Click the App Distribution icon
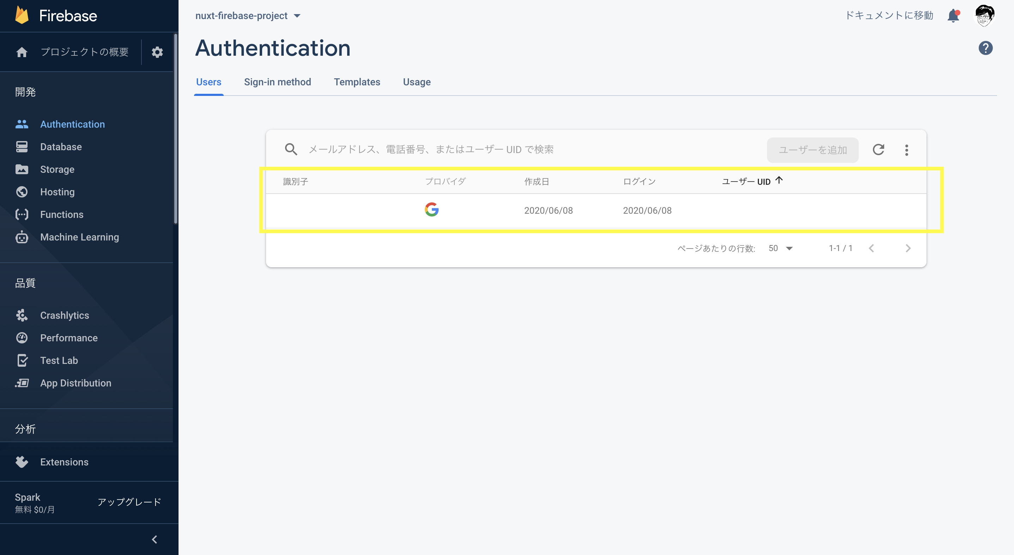This screenshot has width=1014, height=555. point(22,383)
